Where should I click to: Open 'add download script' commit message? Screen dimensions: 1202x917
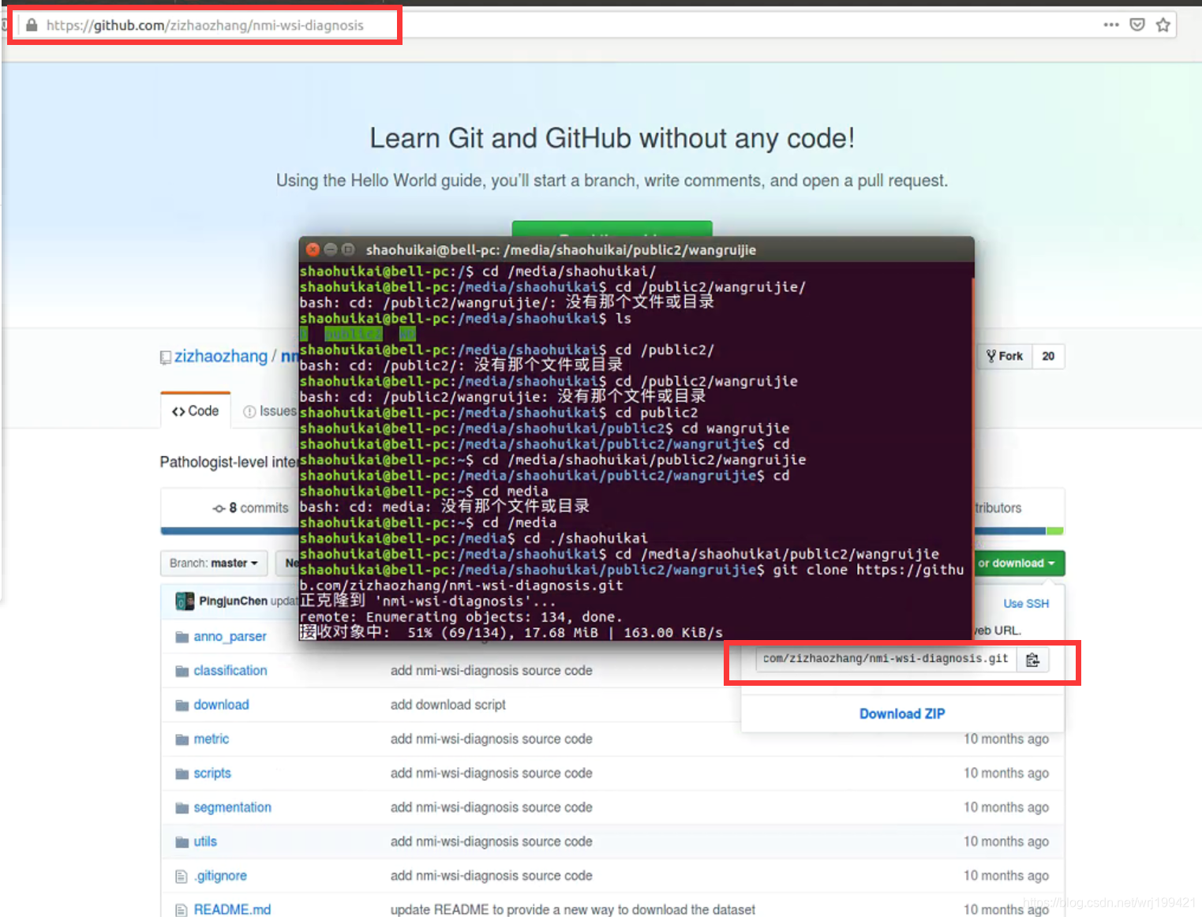pyautogui.click(x=447, y=705)
